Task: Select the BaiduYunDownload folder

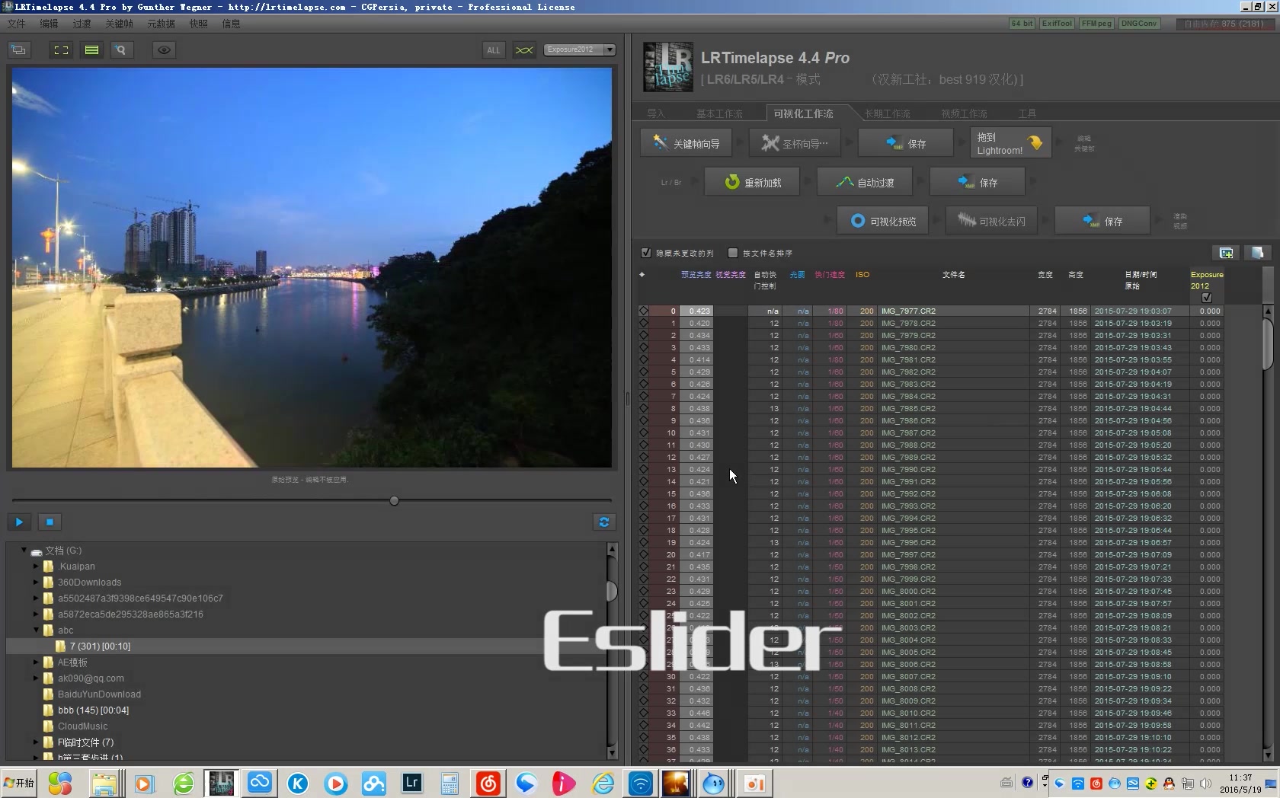Action: (x=99, y=694)
